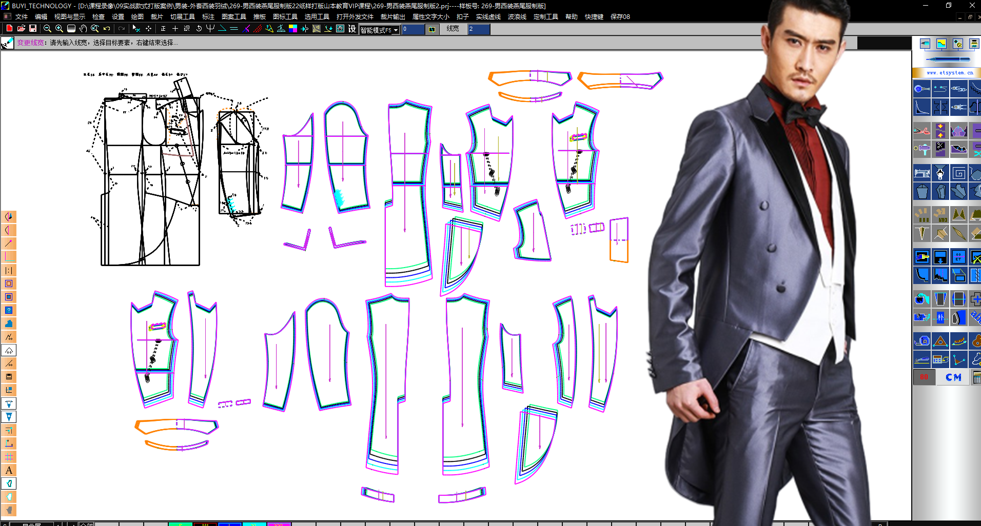Click the 设 settings icon in toolbar

(x=351, y=28)
